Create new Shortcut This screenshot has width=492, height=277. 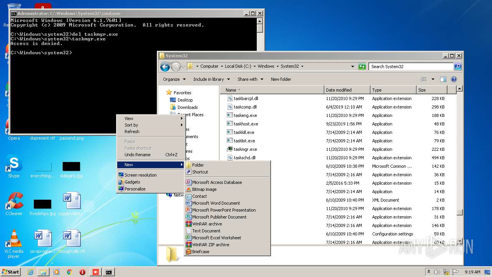(228, 172)
